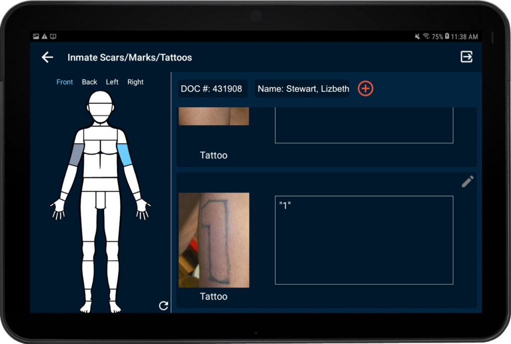The height and width of the screenshot is (344, 511).
Task: Tap the muted sound status icon
Action: [x=417, y=36]
